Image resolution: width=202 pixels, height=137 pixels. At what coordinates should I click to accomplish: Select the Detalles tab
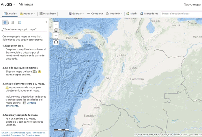click(10, 14)
